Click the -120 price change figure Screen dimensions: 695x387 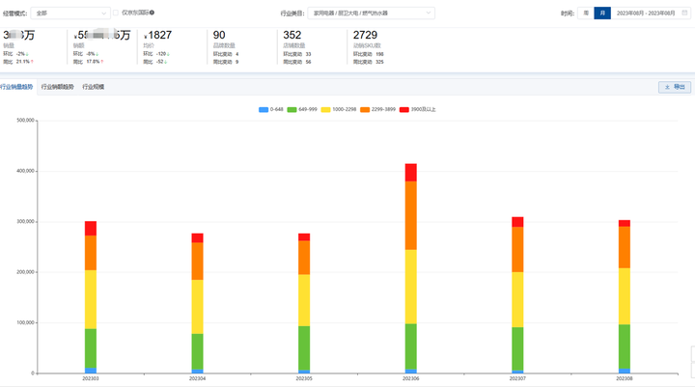click(161, 54)
